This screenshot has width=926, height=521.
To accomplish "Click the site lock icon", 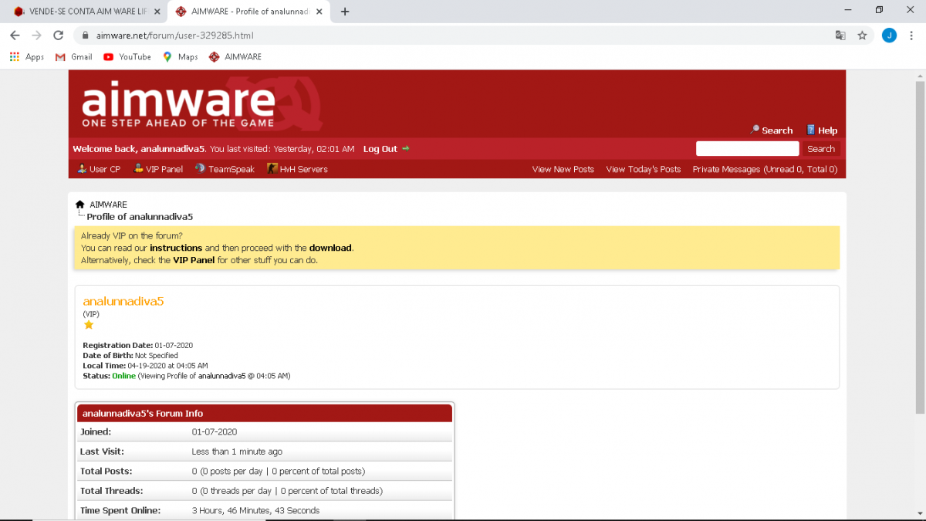I will pos(86,36).
